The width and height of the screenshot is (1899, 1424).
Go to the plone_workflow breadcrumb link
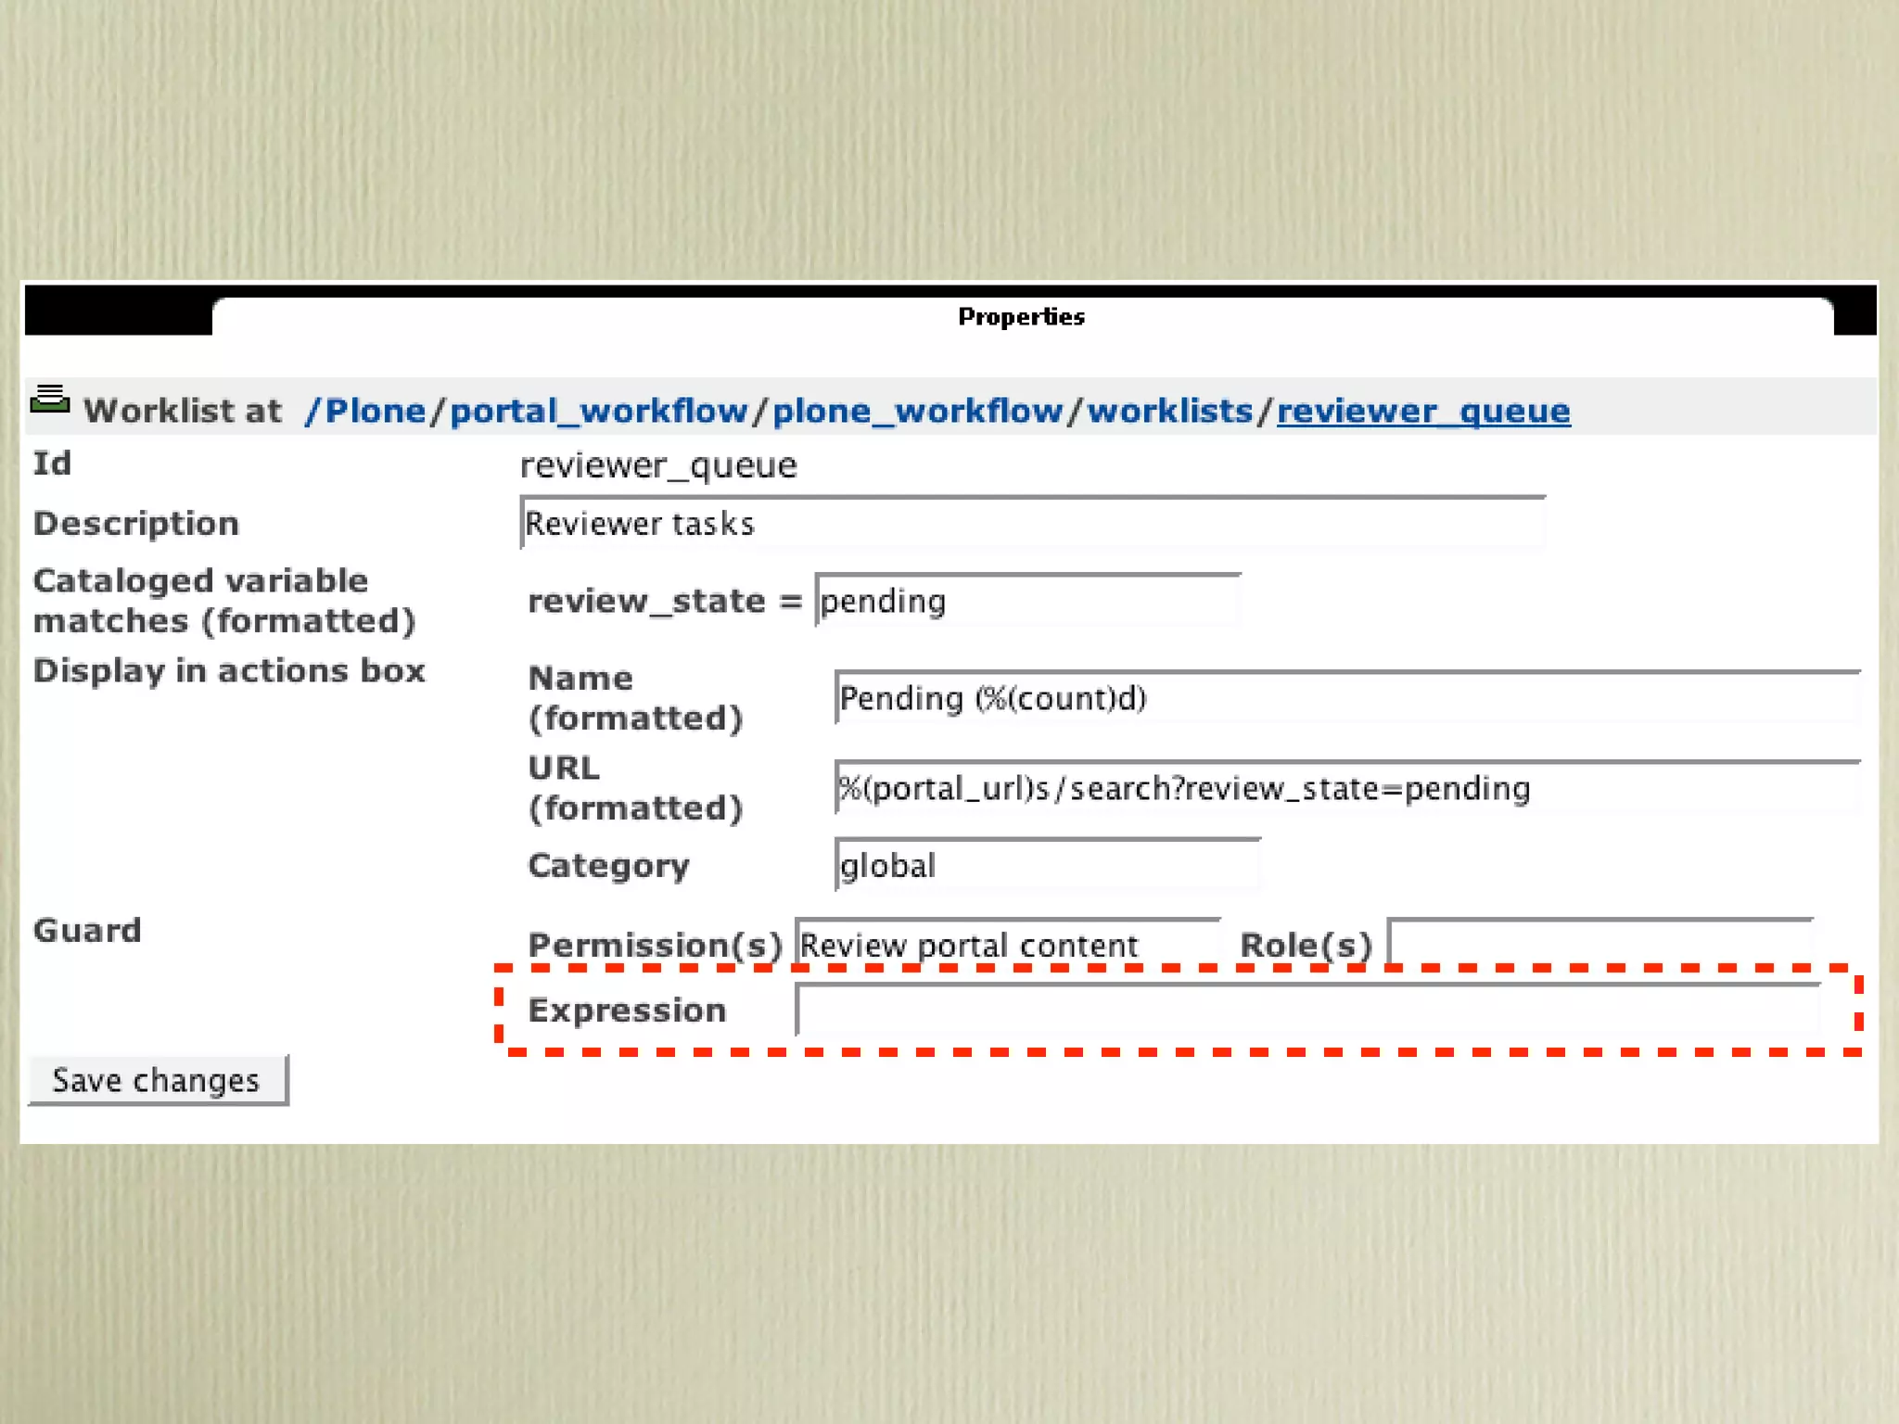coord(917,411)
